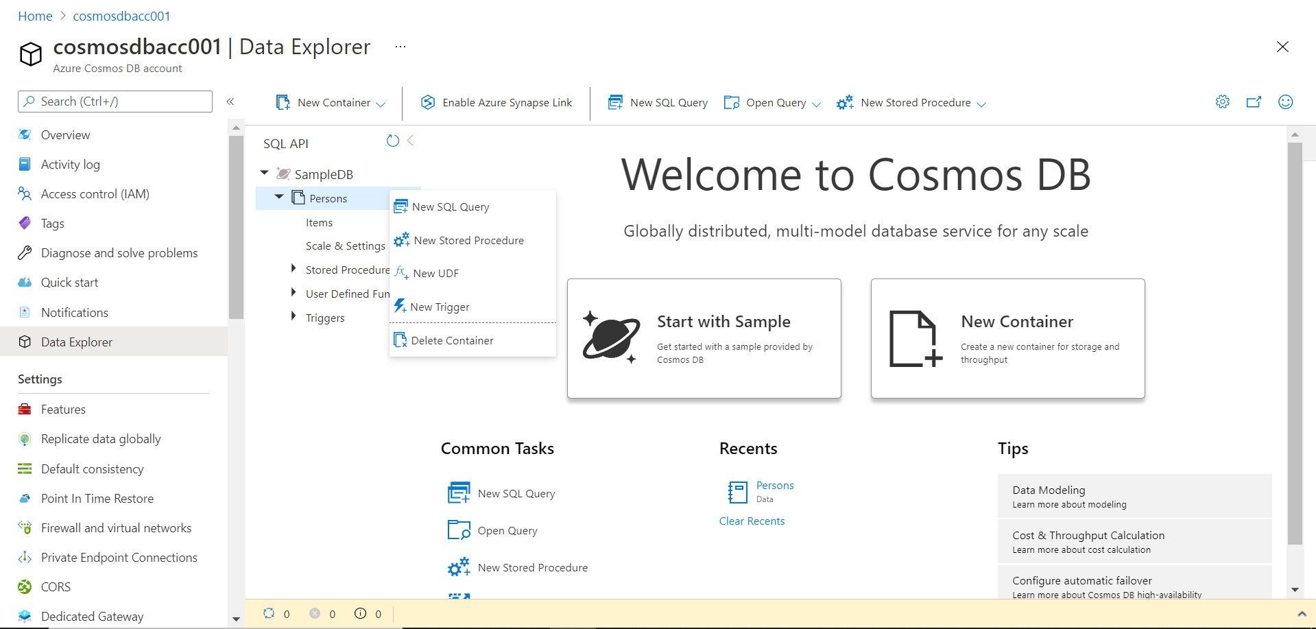Viewport: 1316px width, 629px height.
Task: Collapse the SampleDB database node
Action: coord(265,173)
